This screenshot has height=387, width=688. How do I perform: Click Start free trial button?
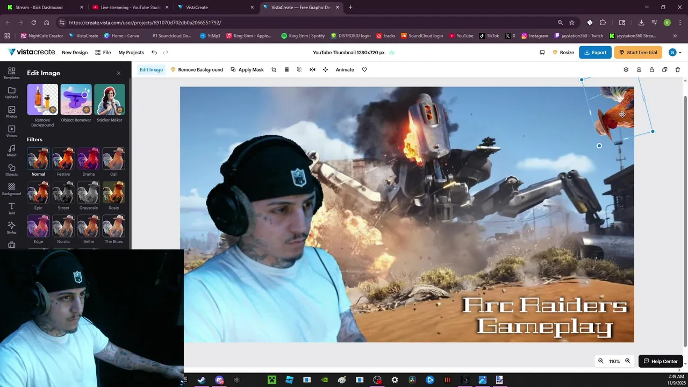click(638, 52)
